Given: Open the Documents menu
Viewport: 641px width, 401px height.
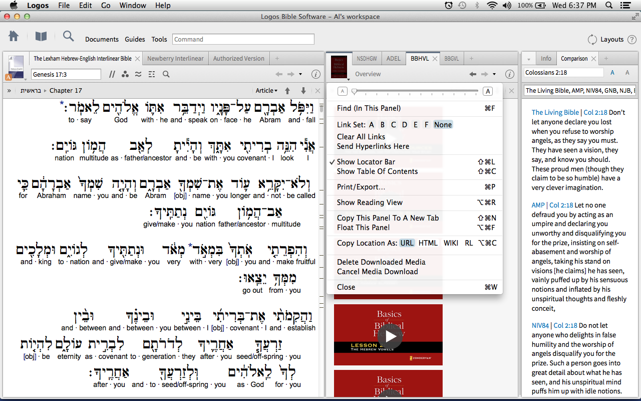Looking at the screenshot, I should (102, 40).
